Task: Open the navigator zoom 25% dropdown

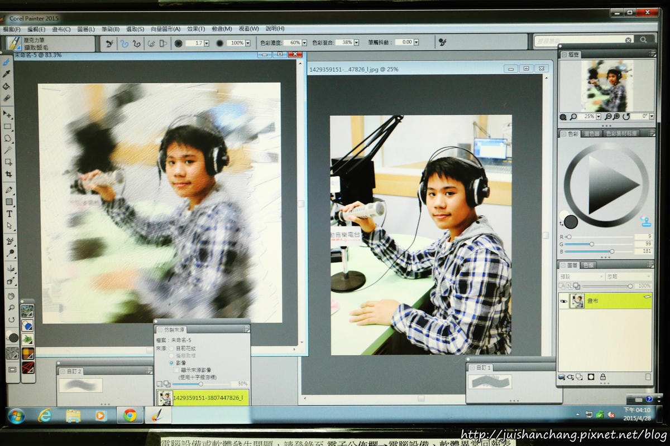Action: (598, 117)
